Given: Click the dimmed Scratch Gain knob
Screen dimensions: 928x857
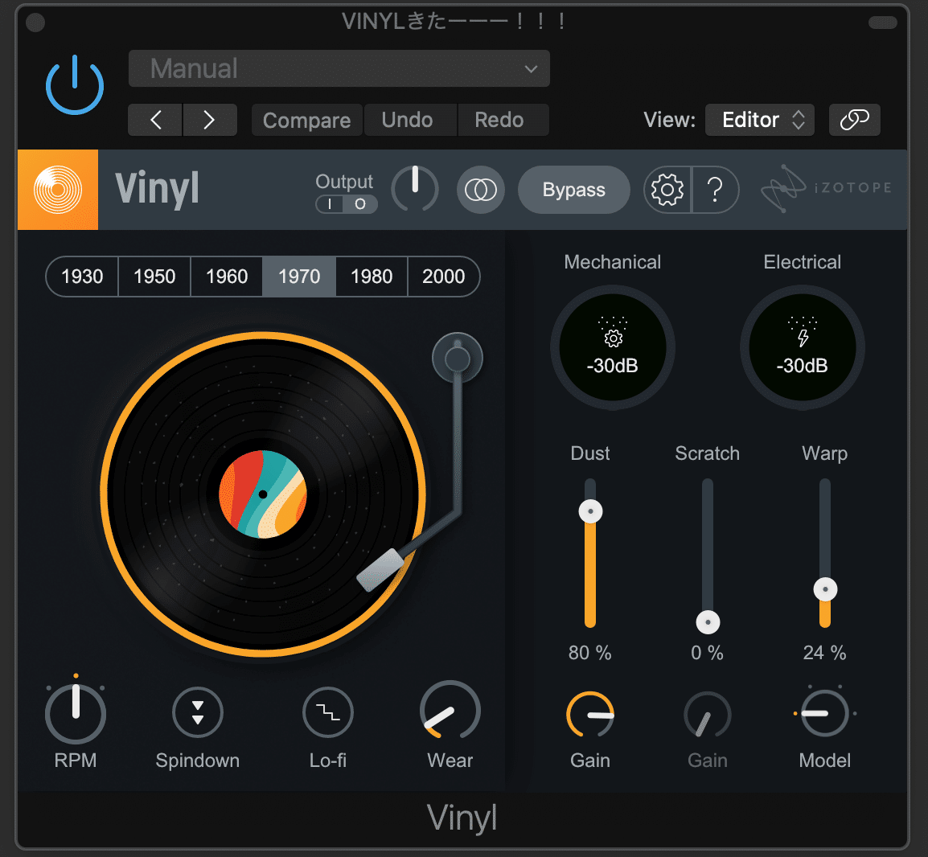Looking at the screenshot, I should [707, 715].
